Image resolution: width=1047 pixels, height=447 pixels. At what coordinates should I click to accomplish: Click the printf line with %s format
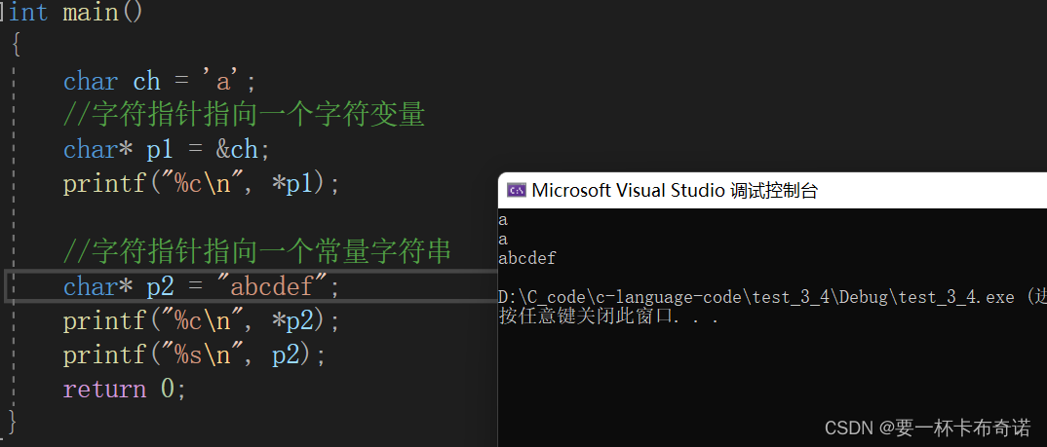[x=194, y=355]
